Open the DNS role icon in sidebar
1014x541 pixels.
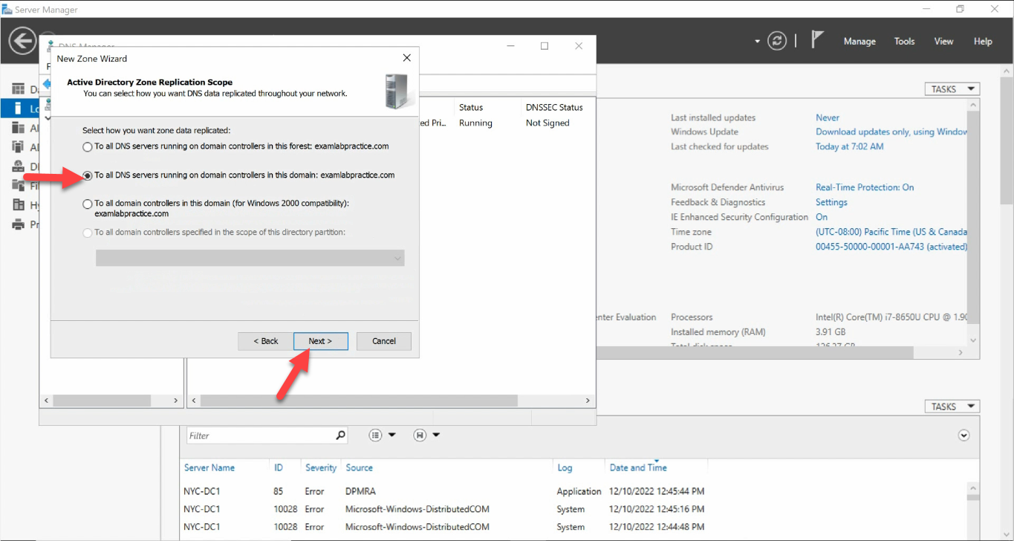tap(18, 166)
